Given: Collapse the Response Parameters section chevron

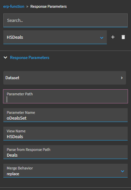Looking at the screenshot, I should [5, 57].
